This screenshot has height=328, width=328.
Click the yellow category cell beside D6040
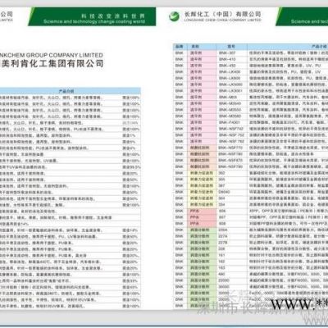pyautogui.click(x=202, y=192)
